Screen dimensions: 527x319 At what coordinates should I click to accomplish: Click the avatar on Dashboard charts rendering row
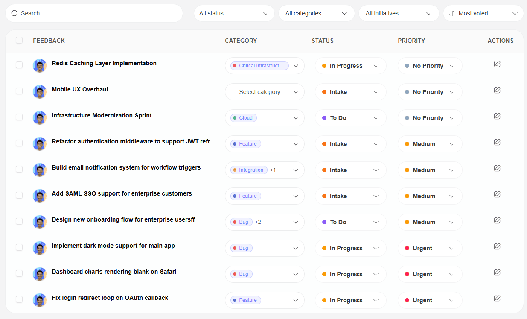(x=39, y=274)
